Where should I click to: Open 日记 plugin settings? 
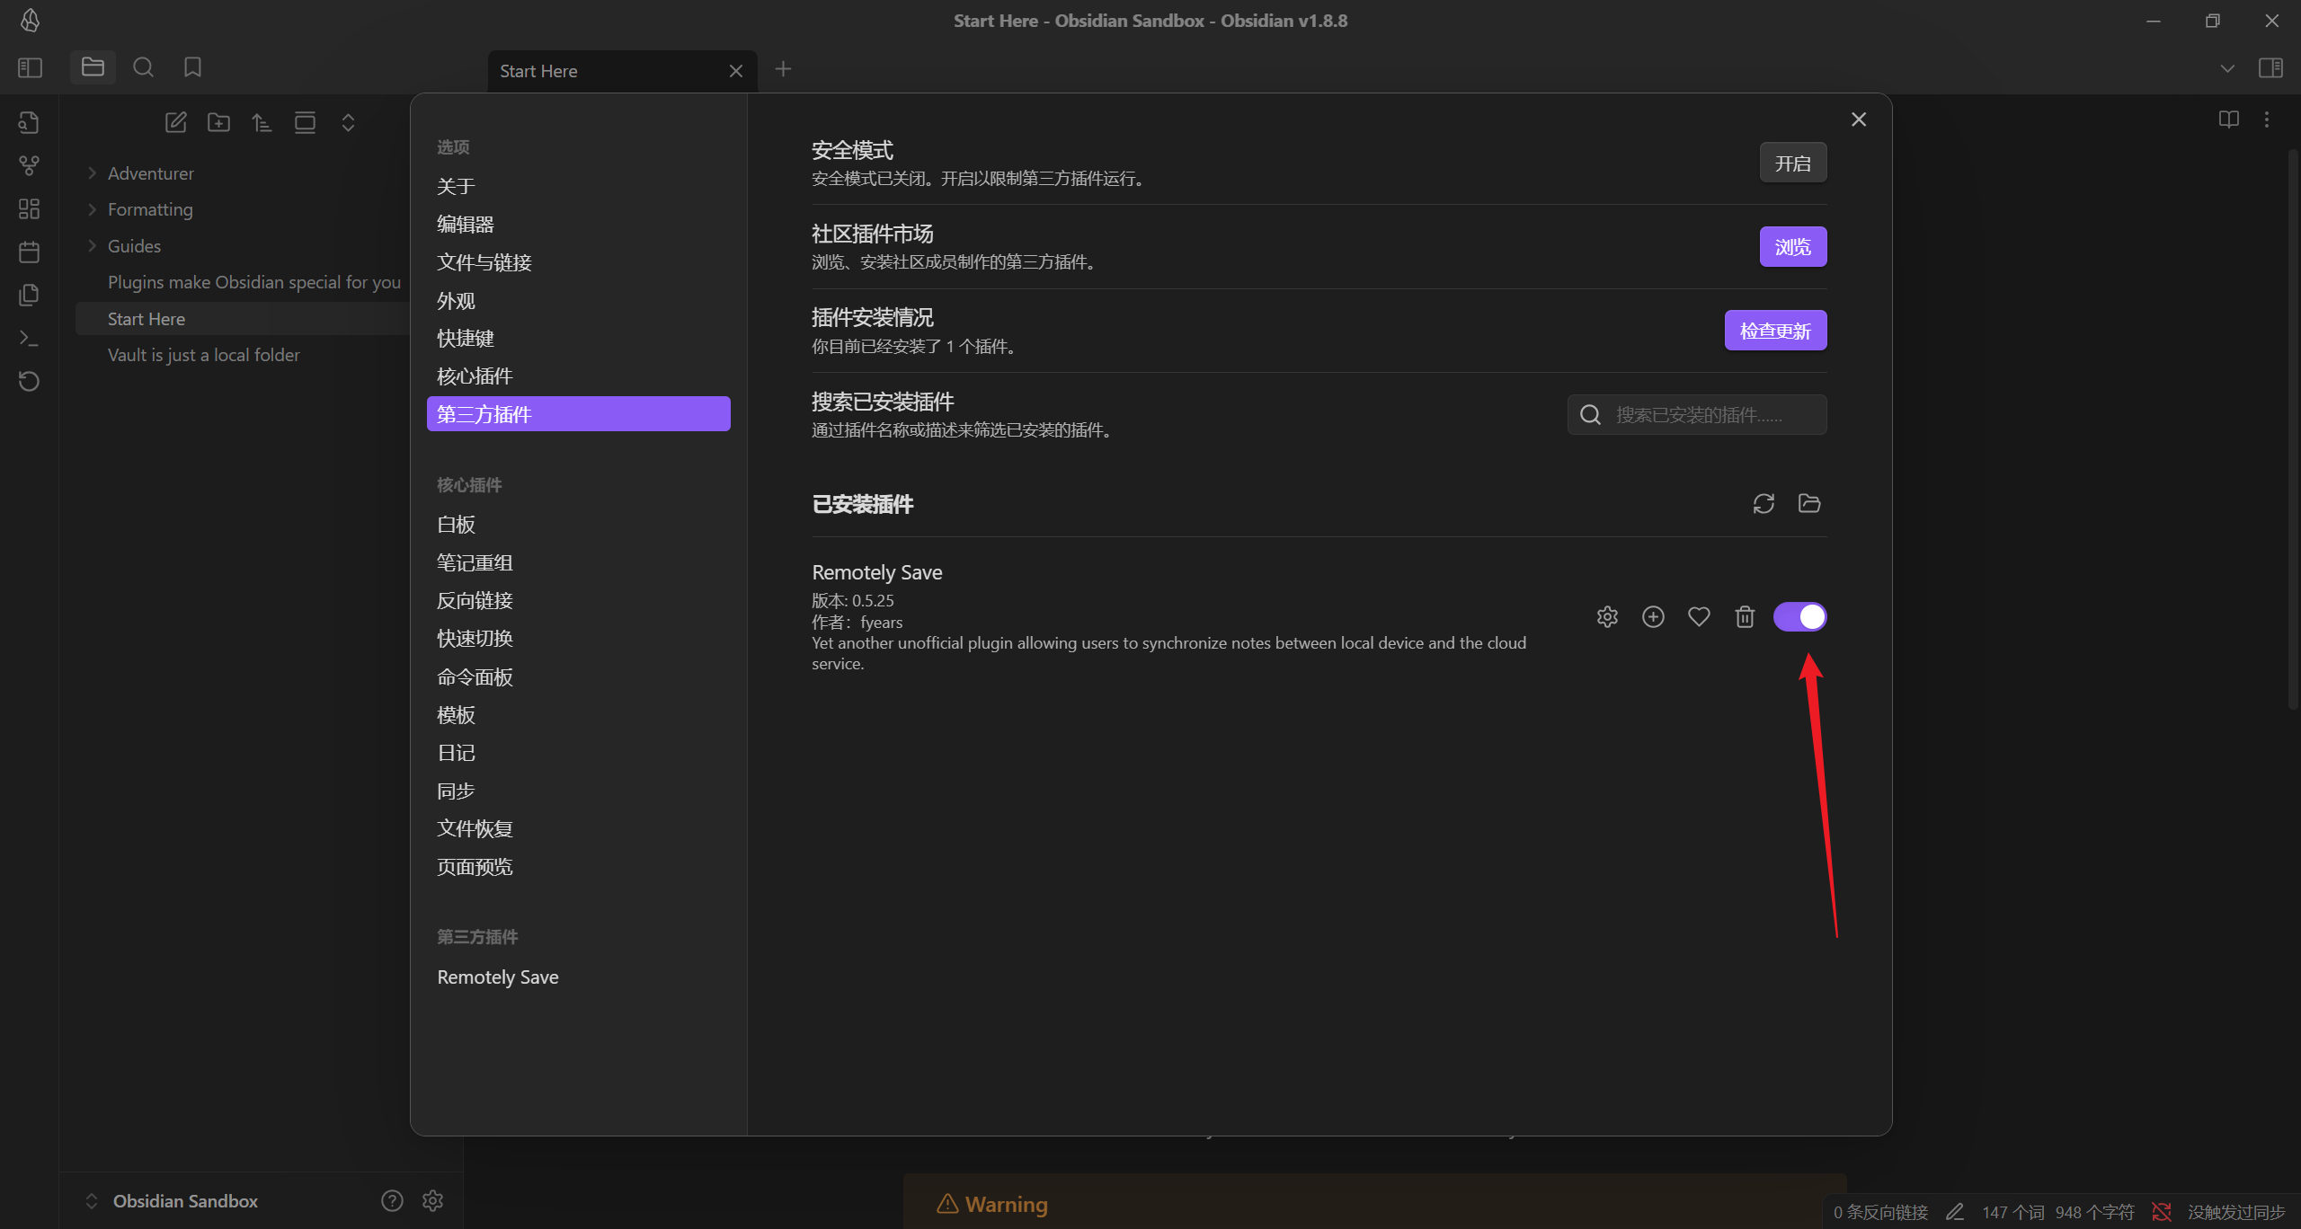(578, 753)
